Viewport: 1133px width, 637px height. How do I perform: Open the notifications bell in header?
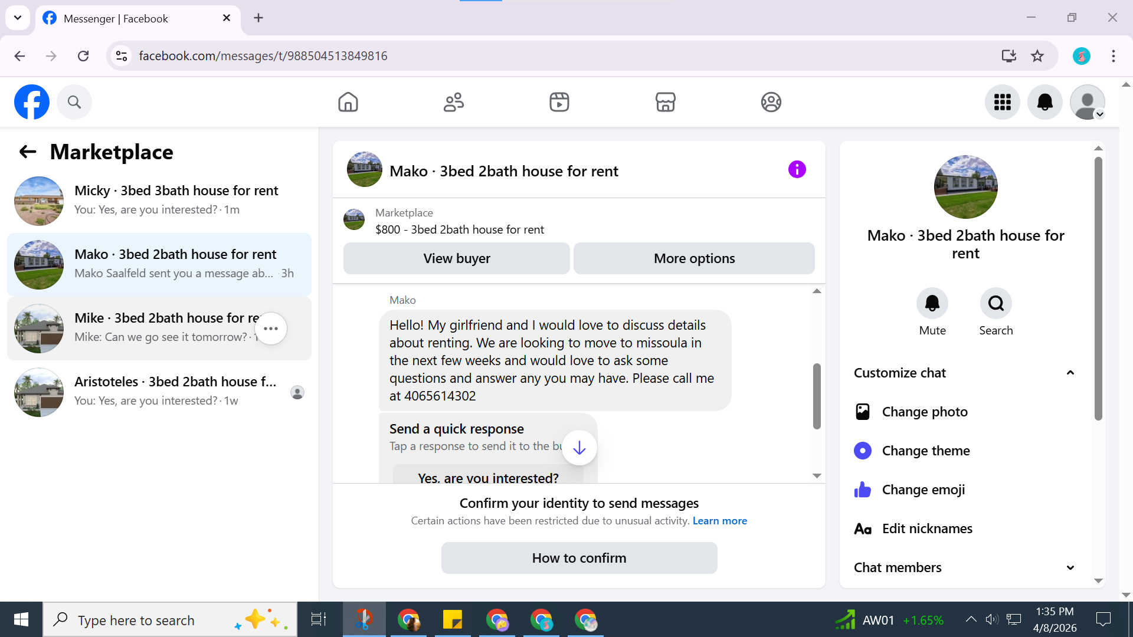coord(1044,102)
